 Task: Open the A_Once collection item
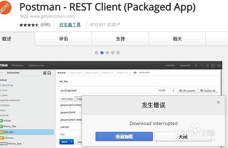(x=4, y=95)
